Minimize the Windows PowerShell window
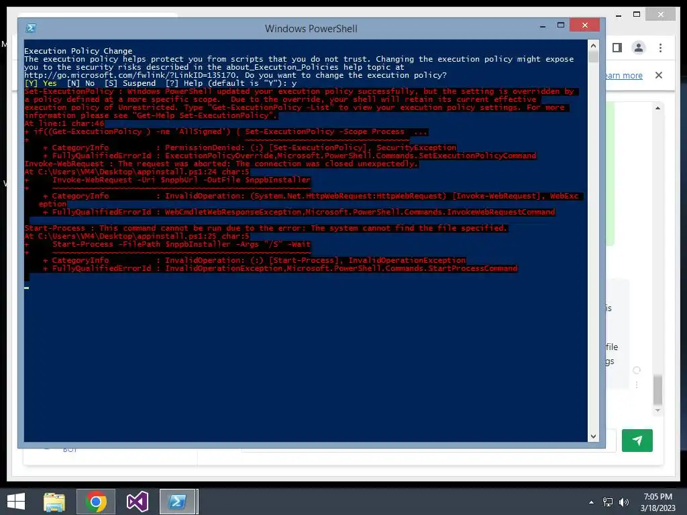This screenshot has height=515, width=687. pyautogui.click(x=543, y=27)
